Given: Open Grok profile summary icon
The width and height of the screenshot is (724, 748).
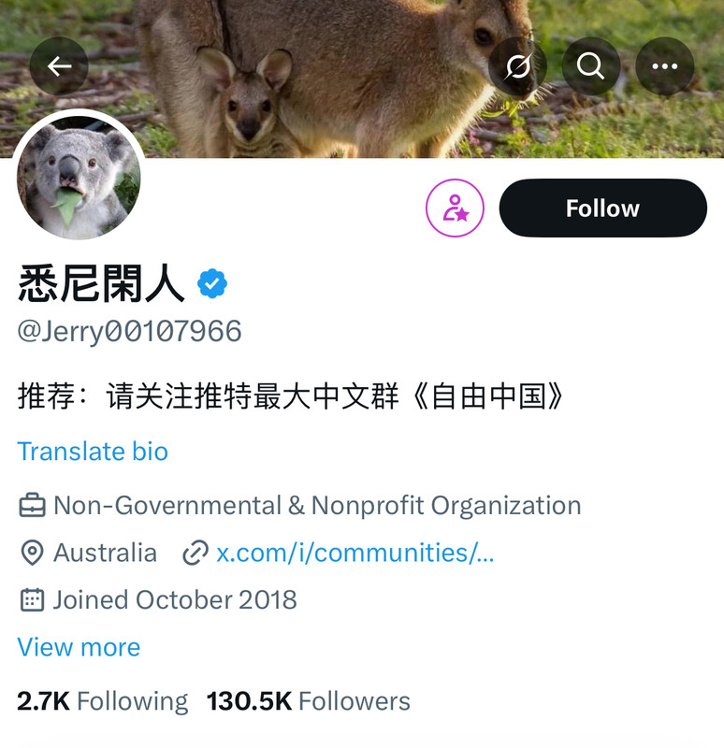Looking at the screenshot, I should [x=518, y=66].
